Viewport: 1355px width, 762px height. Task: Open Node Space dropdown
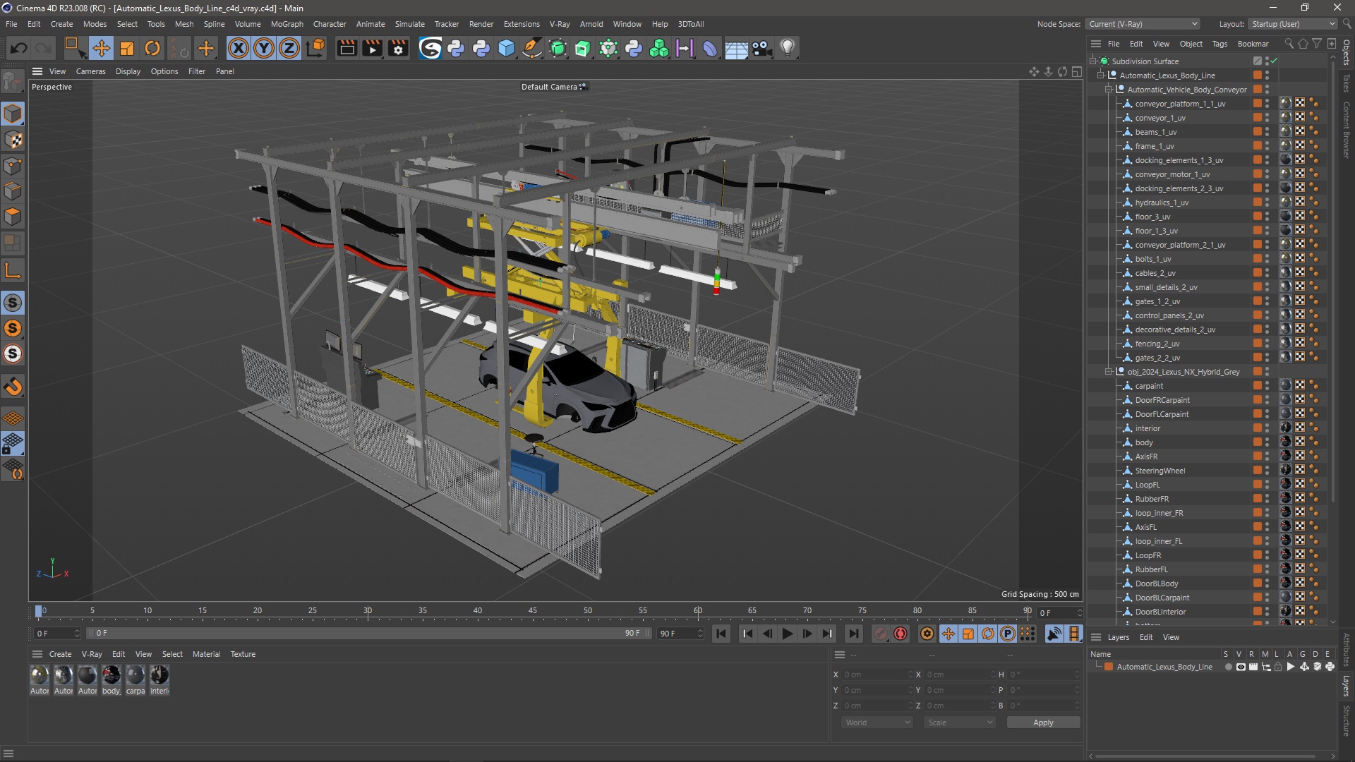(1143, 24)
